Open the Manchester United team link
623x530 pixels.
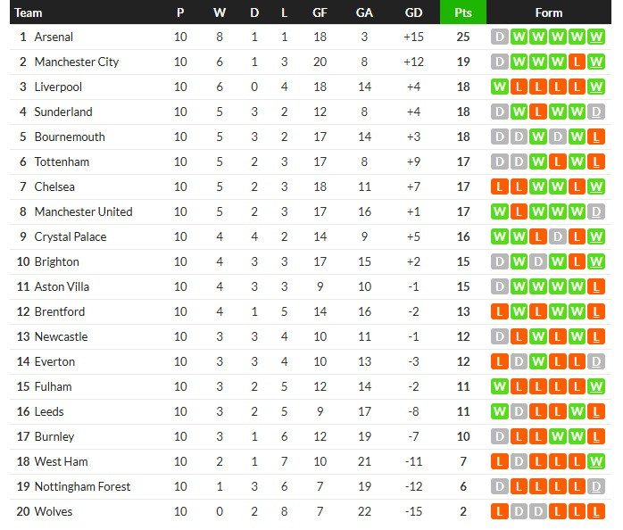(x=83, y=211)
